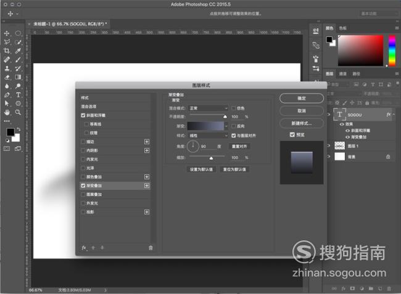Select the Ellipse shape tool
401x294 pixels.
[x=18, y=104]
